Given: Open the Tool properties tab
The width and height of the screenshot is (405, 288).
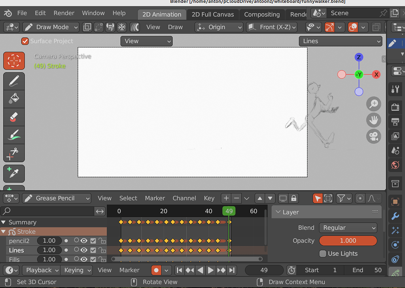Looking at the screenshot, I should coord(395,89).
